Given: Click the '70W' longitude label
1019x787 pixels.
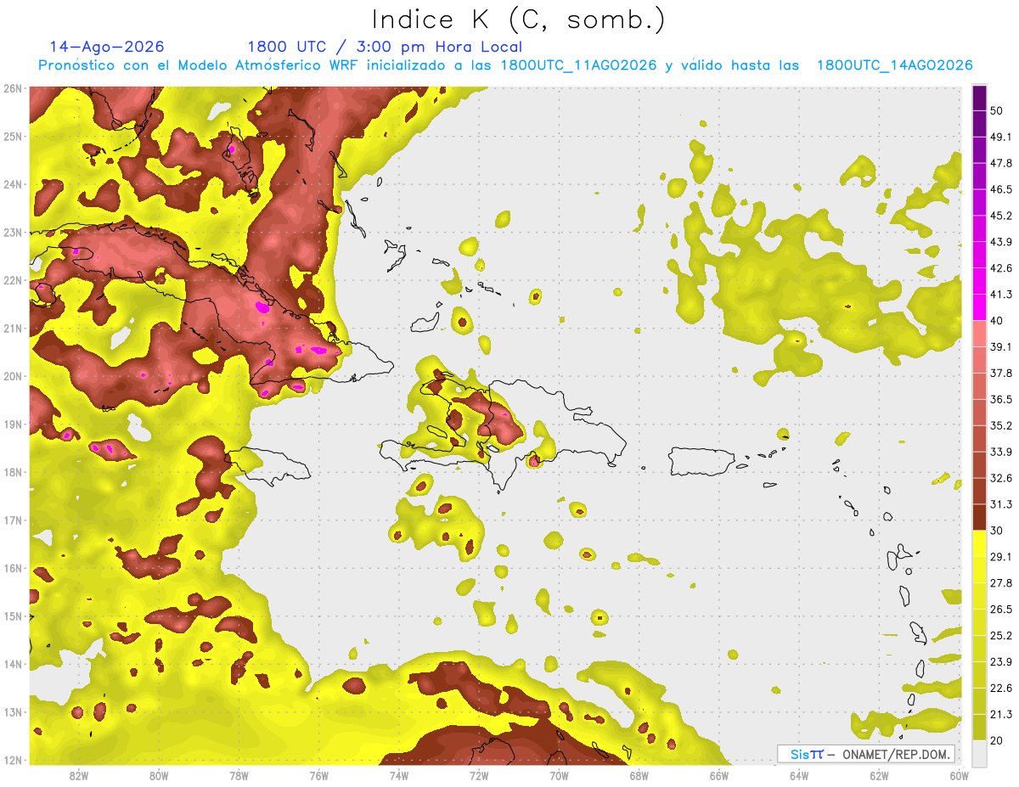Looking at the screenshot, I should (x=559, y=776).
